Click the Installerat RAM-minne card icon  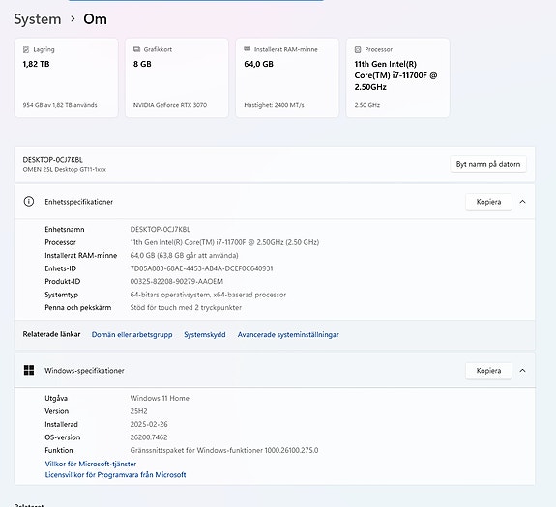pyautogui.click(x=248, y=49)
